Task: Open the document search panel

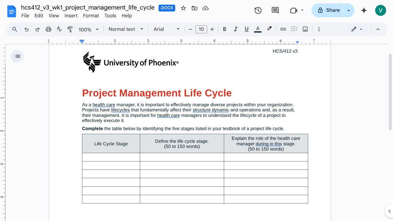Action: click(14, 29)
